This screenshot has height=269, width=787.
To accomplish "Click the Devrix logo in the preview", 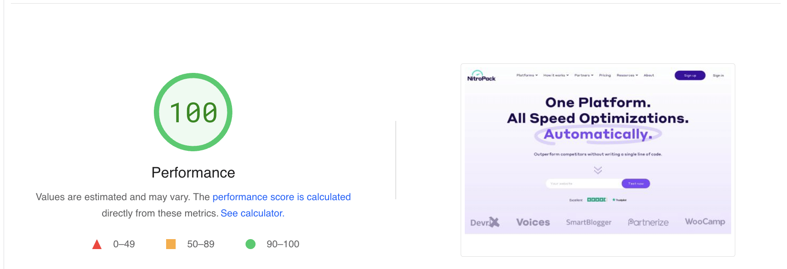I will pos(485,222).
